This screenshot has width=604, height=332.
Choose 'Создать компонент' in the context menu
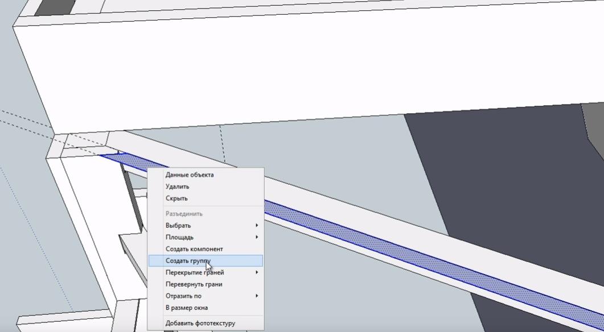click(194, 249)
